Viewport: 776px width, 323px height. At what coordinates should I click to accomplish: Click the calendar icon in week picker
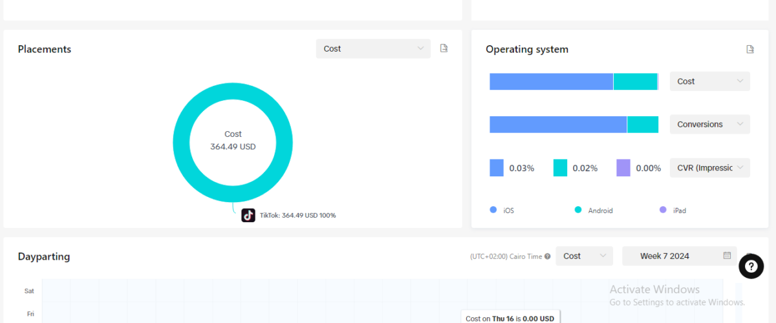(x=727, y=256)
